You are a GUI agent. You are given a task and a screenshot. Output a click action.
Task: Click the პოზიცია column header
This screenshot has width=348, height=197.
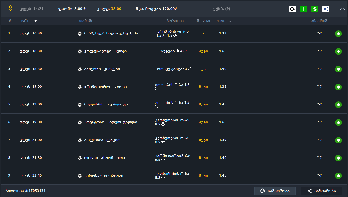point(175,21)
